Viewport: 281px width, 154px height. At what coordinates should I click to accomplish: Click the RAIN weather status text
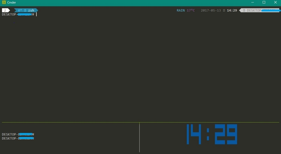181,10
